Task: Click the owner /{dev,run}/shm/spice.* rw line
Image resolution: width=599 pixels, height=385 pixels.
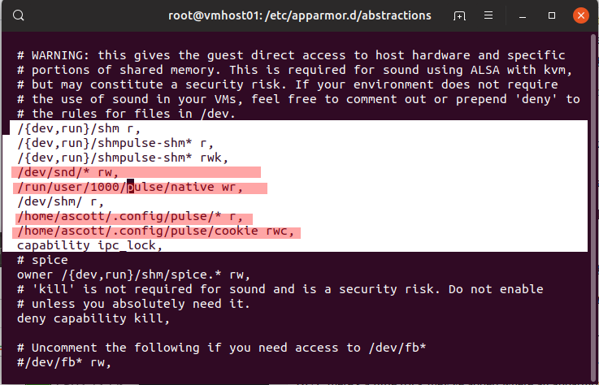Action: point(134,275)
